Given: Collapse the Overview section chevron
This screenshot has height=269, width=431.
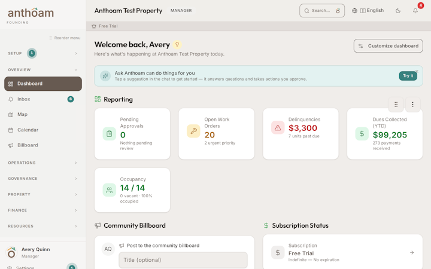Looking at the screenshot, I should click(x=76, y=70).
